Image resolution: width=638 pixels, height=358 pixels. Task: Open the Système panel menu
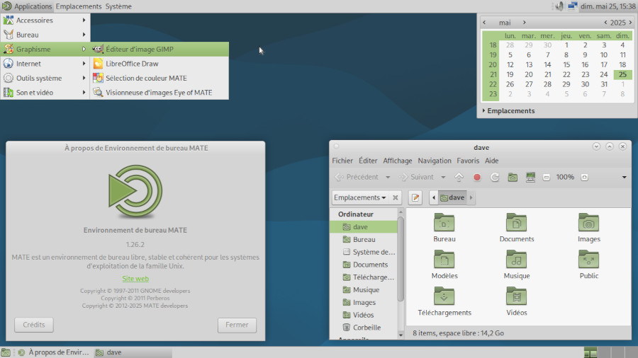[118, 6]
